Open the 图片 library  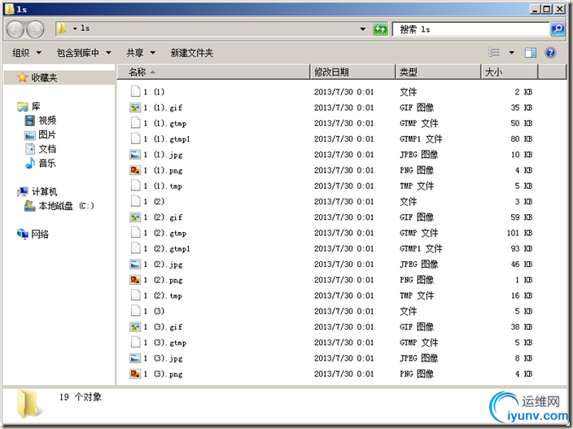[40, 135]
